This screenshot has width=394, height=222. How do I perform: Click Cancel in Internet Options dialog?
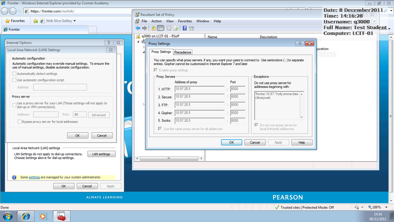[x=87, y=186]
